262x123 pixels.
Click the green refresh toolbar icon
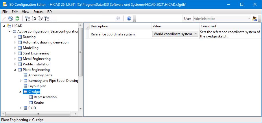click(17, 18)
